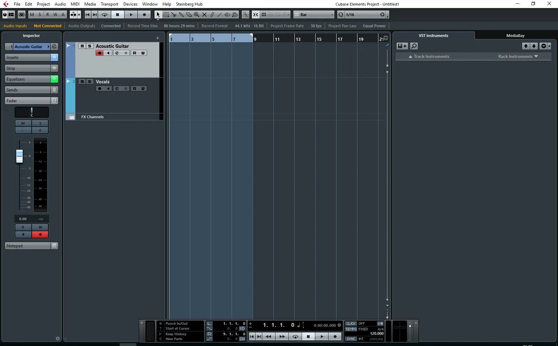Enable Write automation on Vocals track
Viewport: 558px width, 346px height.
point(143,89)
